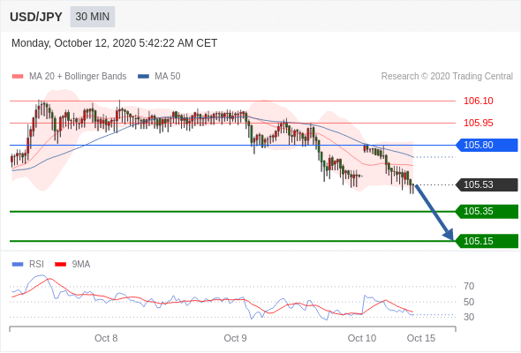Click the RSI blue legend swatch
The height and width of the screenshot is (353, 521).
[18, 265]
